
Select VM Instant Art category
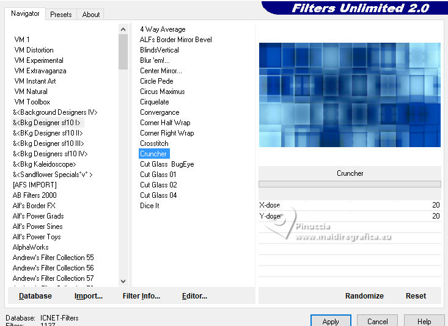coord(35,81)
